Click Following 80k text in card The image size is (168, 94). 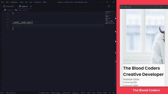130,83
